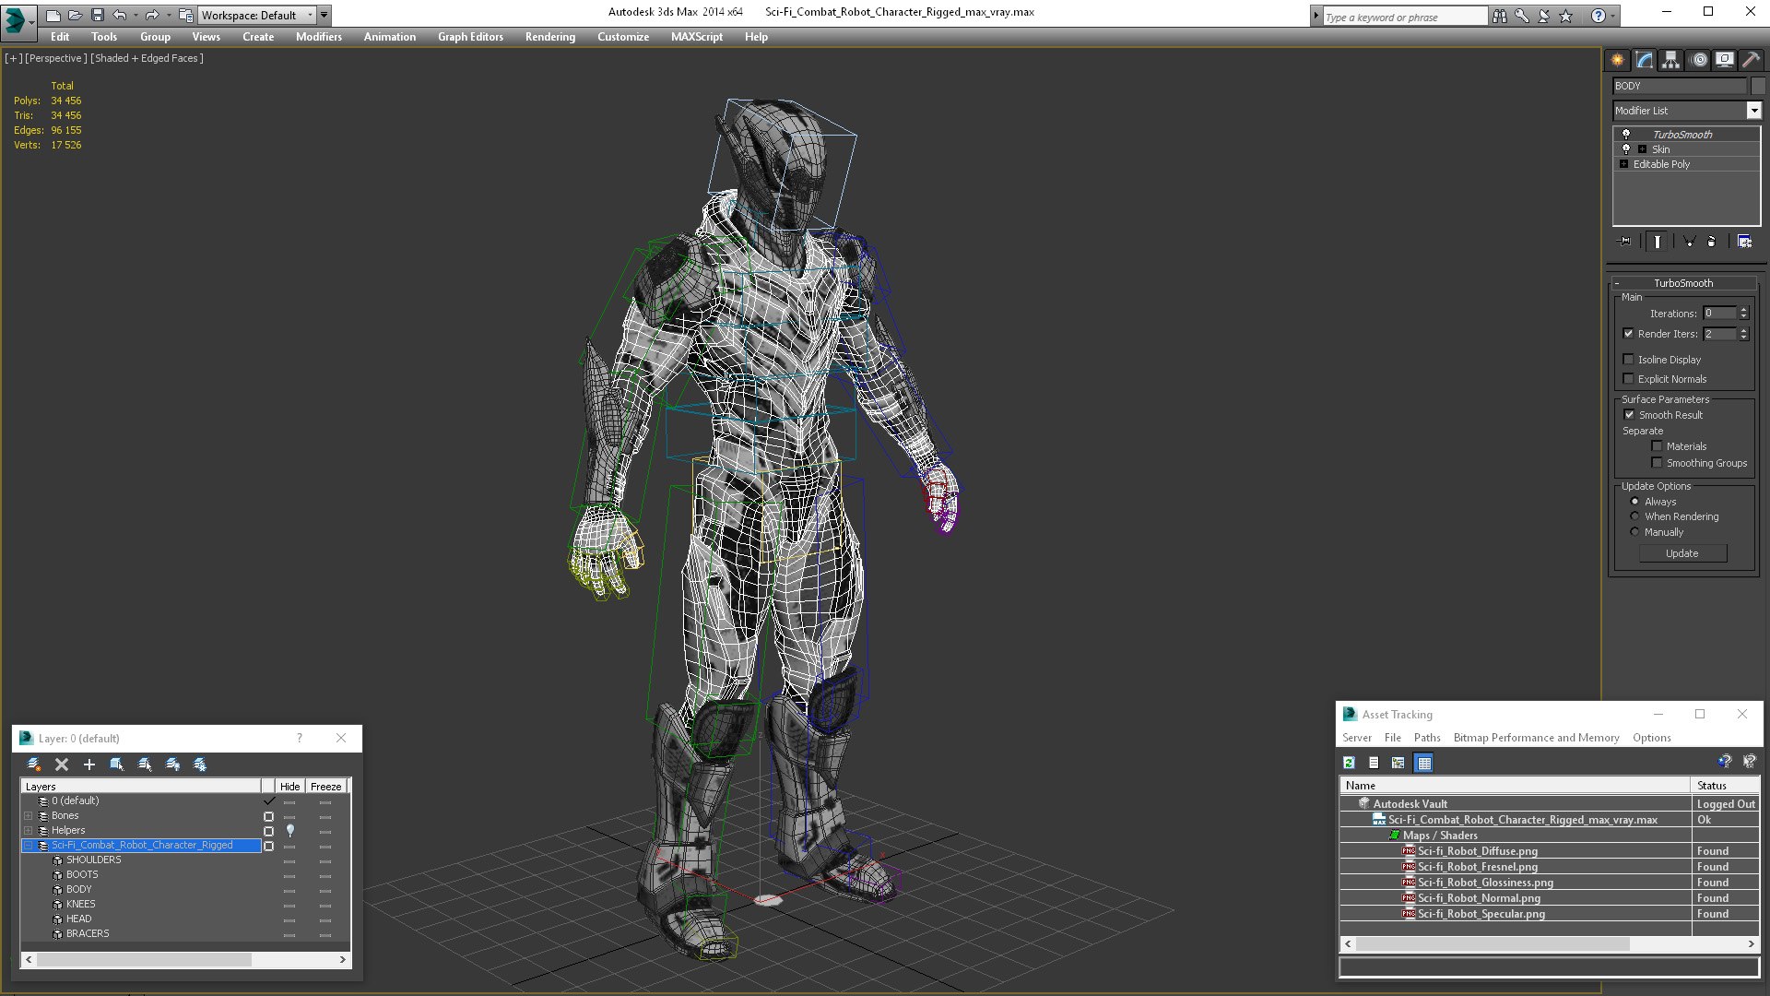Expand the Editable Poly sub-objects
The height and width of the screenshot is (996, 1770).
pyautogui.click(x=1624, y=164)
